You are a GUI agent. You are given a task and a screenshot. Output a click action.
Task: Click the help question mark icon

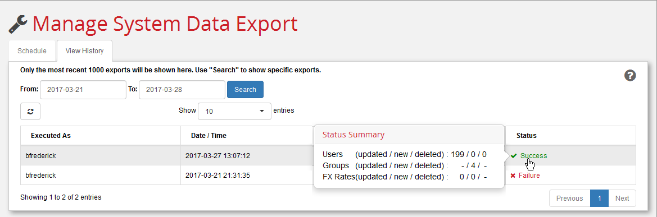630,76
